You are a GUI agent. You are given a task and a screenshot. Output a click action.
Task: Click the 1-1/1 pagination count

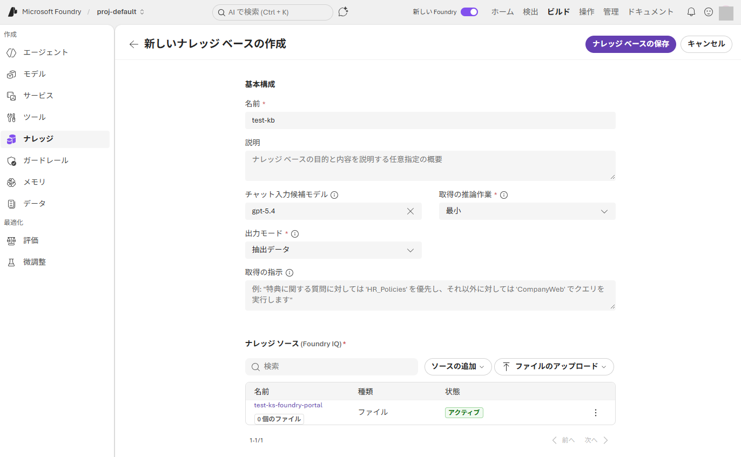256,441
